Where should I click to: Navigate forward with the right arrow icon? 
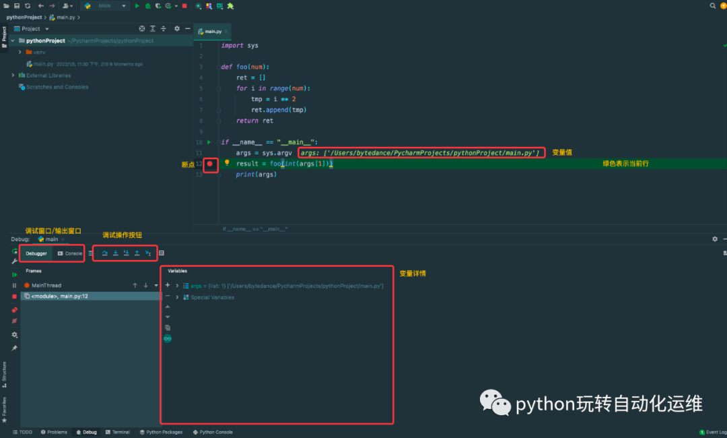coord(52,6)
